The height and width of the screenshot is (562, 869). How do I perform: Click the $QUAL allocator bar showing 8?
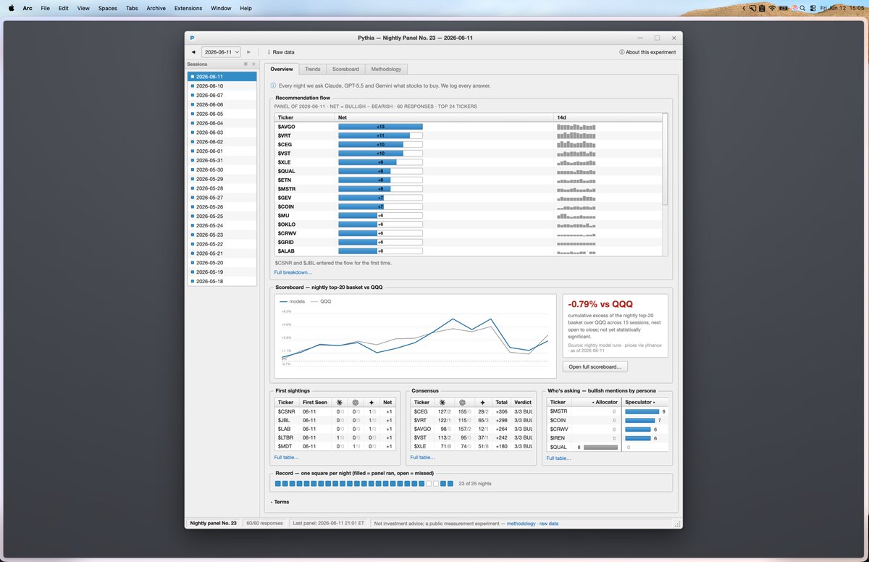coord(600,447)
